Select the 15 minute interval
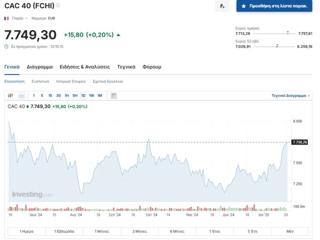 (50, 96)
